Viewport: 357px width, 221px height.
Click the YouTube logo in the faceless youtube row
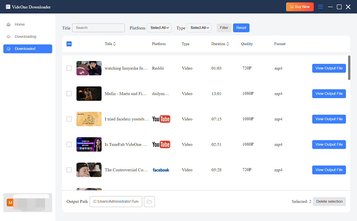(161, 119)
